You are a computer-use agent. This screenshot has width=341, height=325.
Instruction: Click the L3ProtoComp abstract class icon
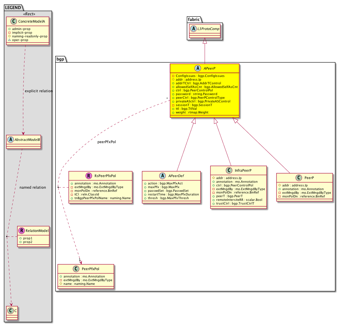tap(193, 29)
